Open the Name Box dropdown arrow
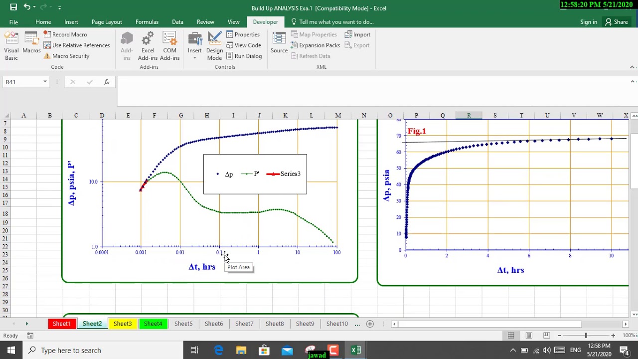 point(45,82)
